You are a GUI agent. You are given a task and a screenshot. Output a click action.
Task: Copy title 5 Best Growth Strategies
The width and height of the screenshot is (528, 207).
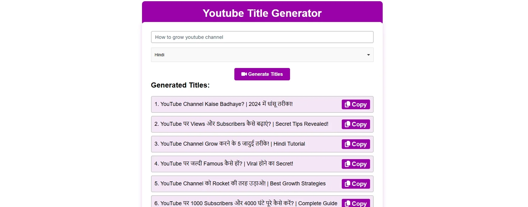tap(356, 184)
